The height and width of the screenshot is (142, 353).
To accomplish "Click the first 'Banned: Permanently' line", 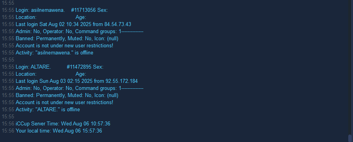I will click(x=67, y=39).
